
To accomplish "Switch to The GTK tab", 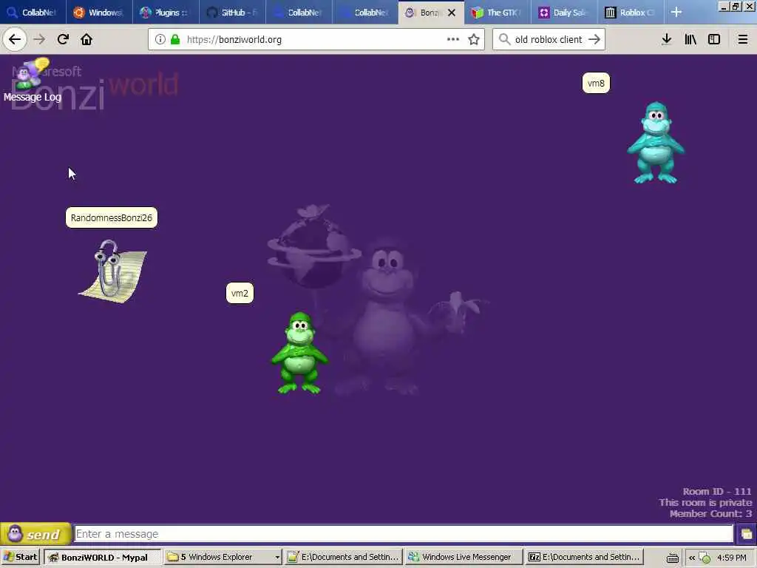I will pyautogui.click(x=498, y=13).
